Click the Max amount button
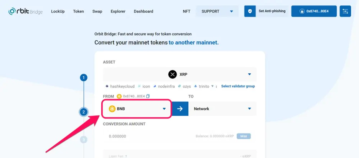The height and width of the screenshot is (158, 359). click(x=244, y=136)
